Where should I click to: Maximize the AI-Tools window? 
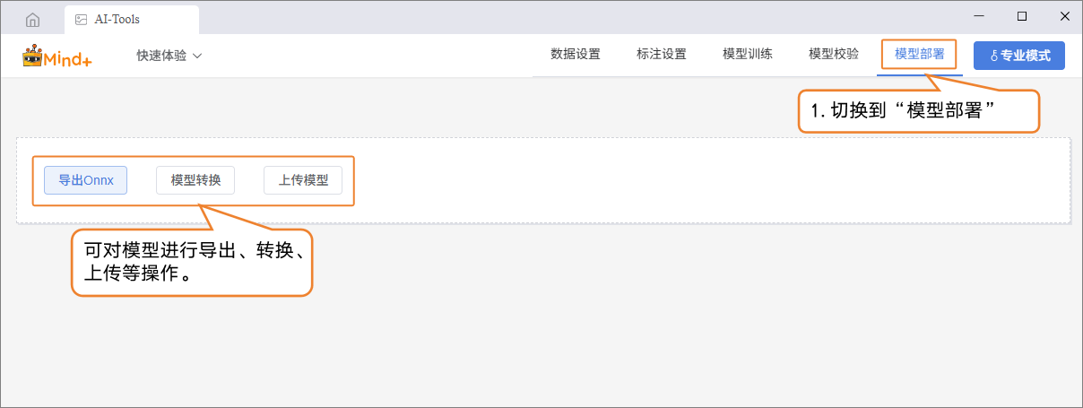1021,16
